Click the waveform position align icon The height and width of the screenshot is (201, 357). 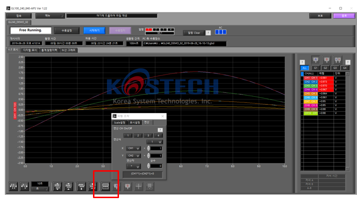93,186
